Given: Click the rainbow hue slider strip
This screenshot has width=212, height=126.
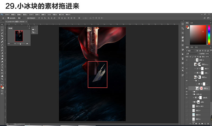Looking at the screenshot, I should click(209, 35).
